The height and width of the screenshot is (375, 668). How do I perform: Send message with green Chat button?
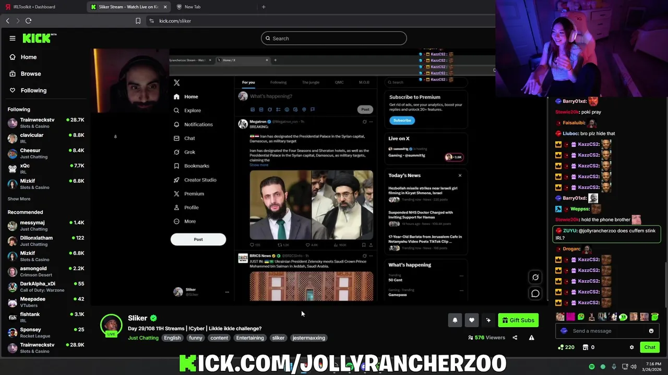[x=650, y=347]
